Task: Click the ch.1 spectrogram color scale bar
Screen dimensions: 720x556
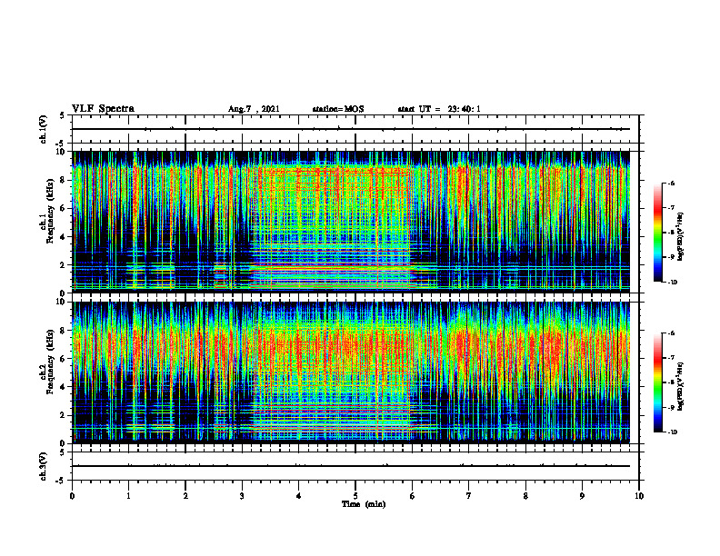Action: click(657, 233)
